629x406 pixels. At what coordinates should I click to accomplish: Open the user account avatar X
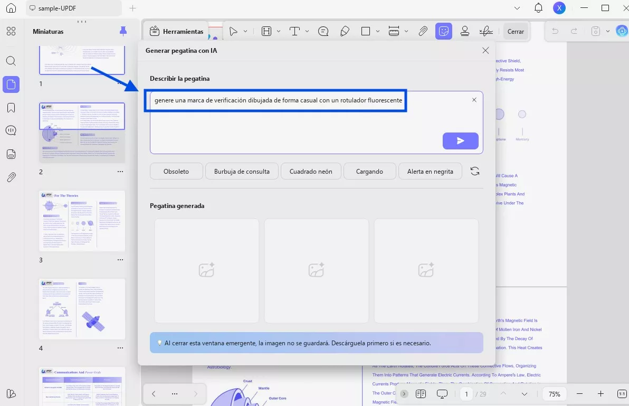559,7
